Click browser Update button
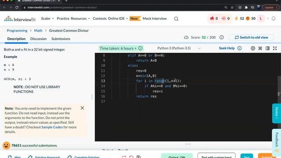This screenshot has width=281, height=158. [x=270, y=7]
